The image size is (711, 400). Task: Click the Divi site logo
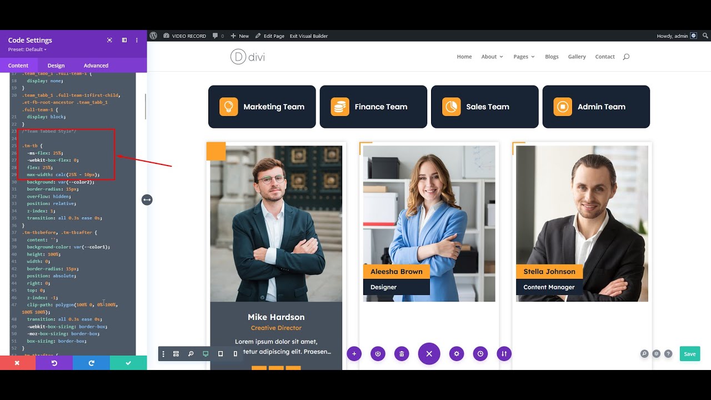247,57
